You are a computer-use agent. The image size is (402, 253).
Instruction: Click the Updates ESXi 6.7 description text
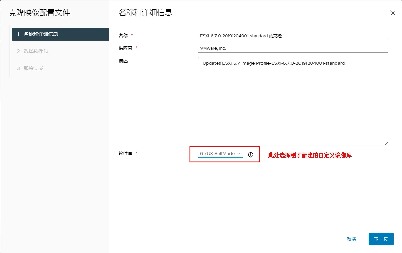(x=273, y=63)
